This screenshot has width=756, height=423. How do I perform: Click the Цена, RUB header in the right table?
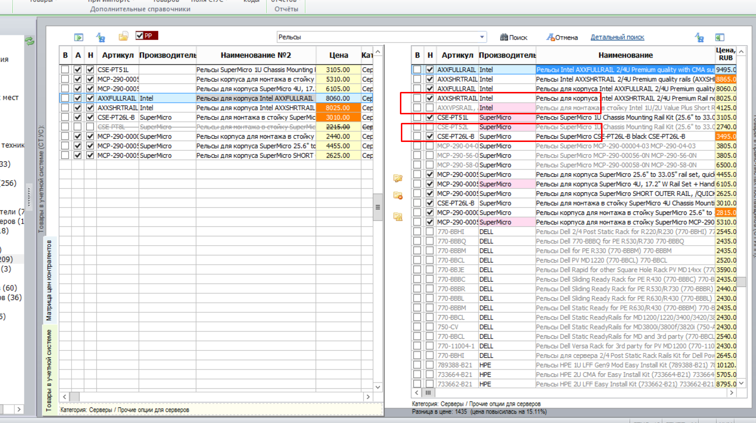pyautogui.click(x=725, y=54)
